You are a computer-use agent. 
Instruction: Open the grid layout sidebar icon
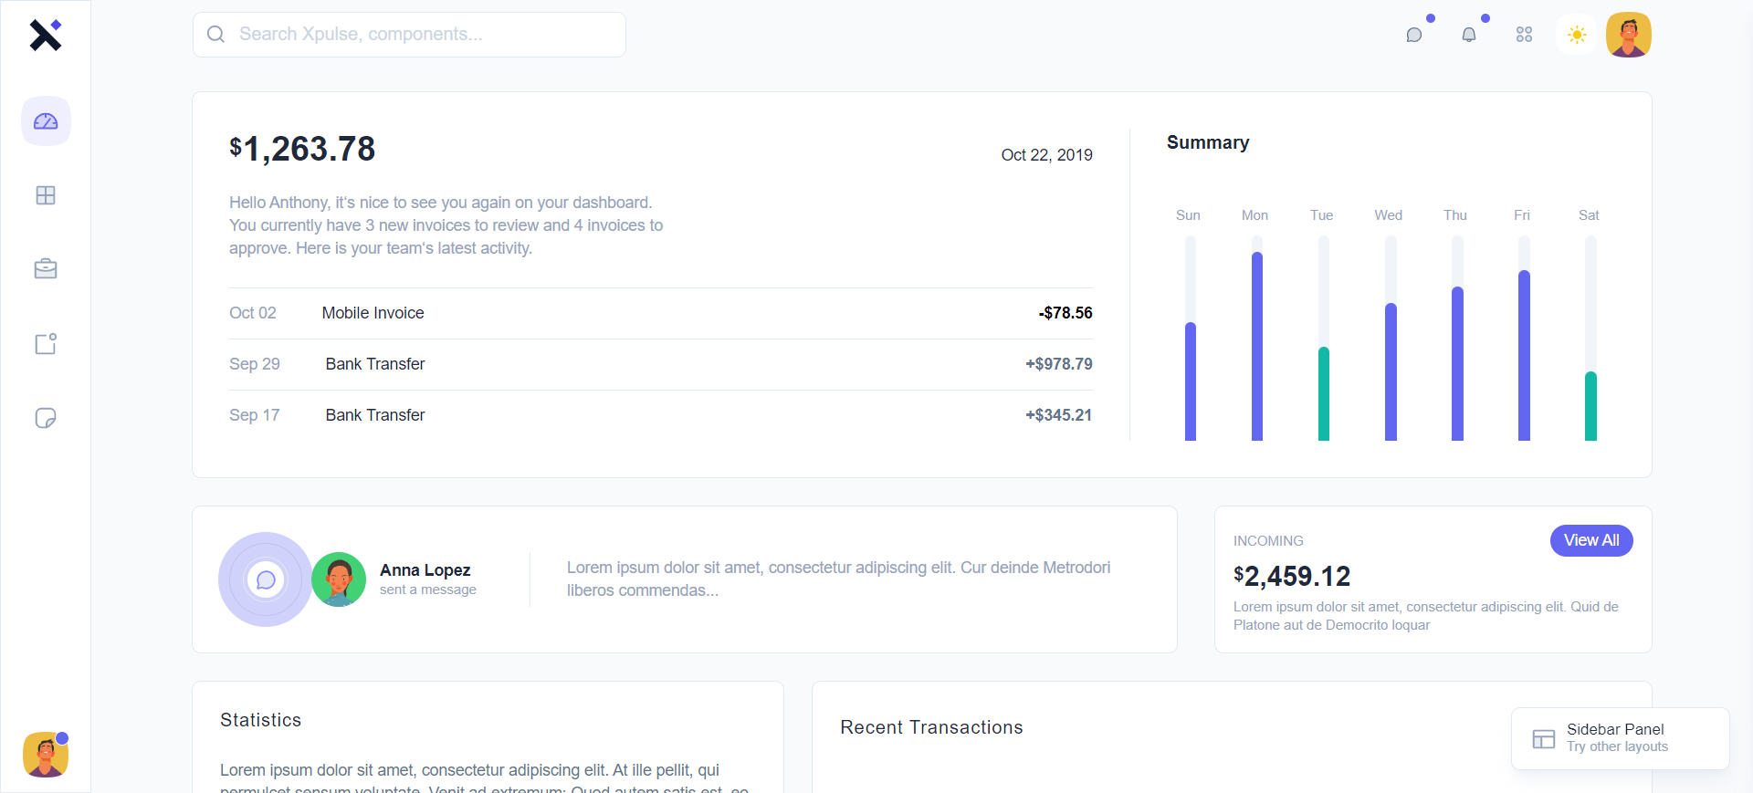[46, 195]
